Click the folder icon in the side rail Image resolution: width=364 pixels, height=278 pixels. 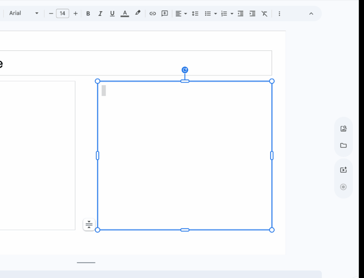(x=343, y=146)
